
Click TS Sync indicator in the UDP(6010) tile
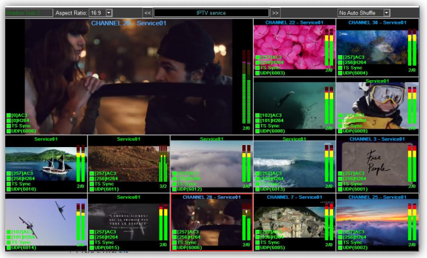pyautogui.click(x=9, y=184)
